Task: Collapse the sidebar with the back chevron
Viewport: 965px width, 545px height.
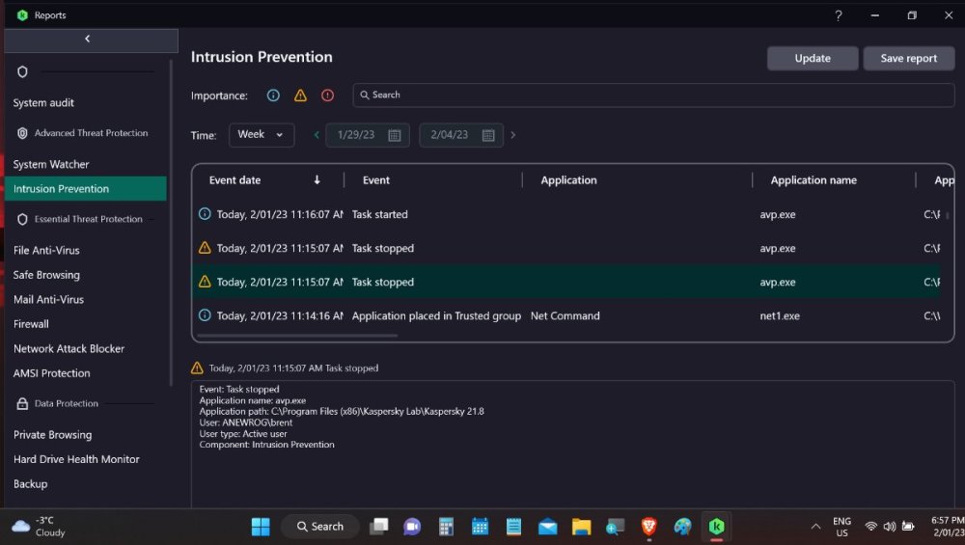Action: pos(88,39)
